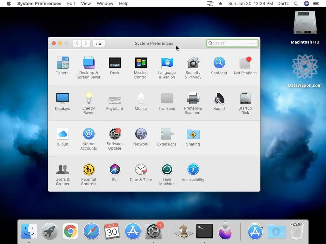Open the Dartz user menu
The width and height of the screenshot is (326, 244).
pyautogui.click(x=283, y=3)
